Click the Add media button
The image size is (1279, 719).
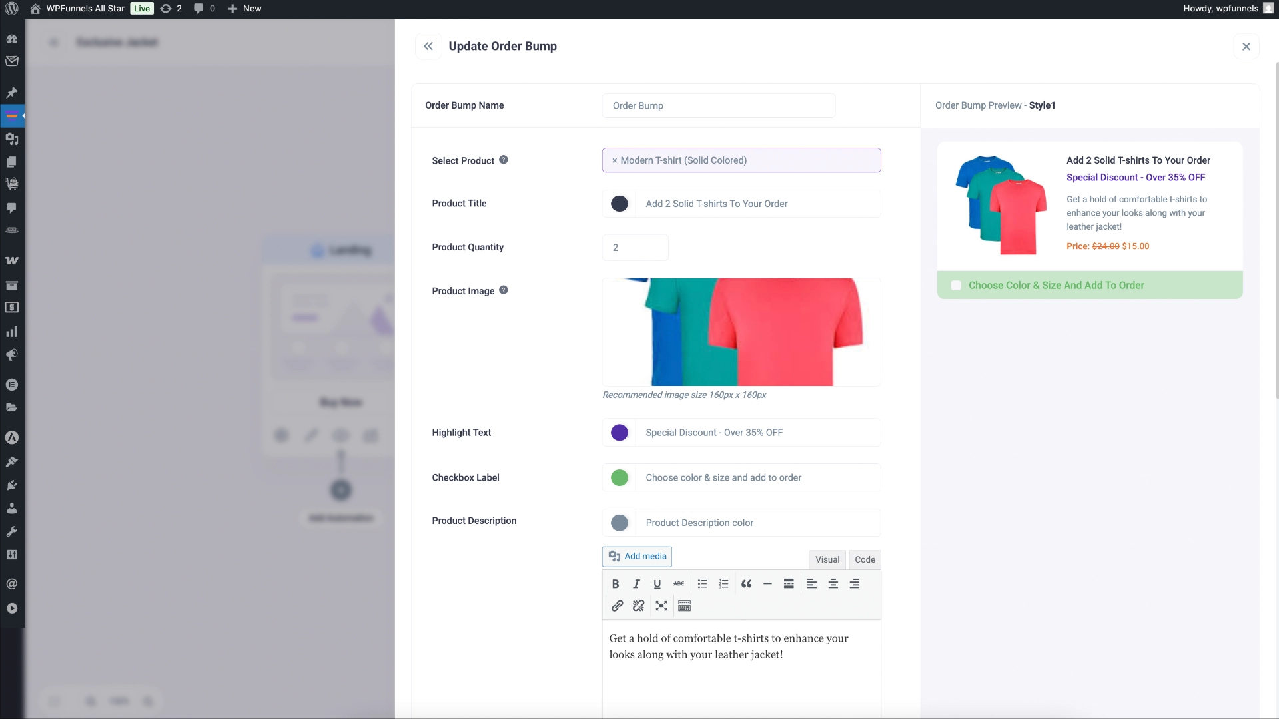(637, 556)
